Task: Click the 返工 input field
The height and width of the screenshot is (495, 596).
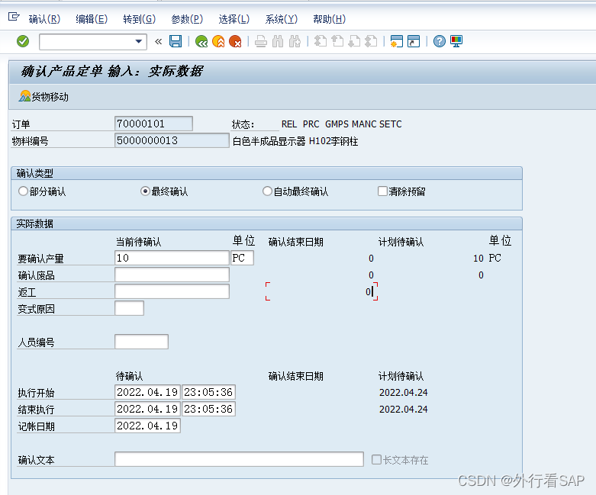Action: [172, 291]
